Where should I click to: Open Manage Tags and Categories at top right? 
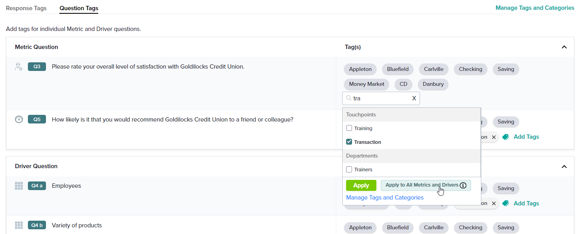click(535, 8)
